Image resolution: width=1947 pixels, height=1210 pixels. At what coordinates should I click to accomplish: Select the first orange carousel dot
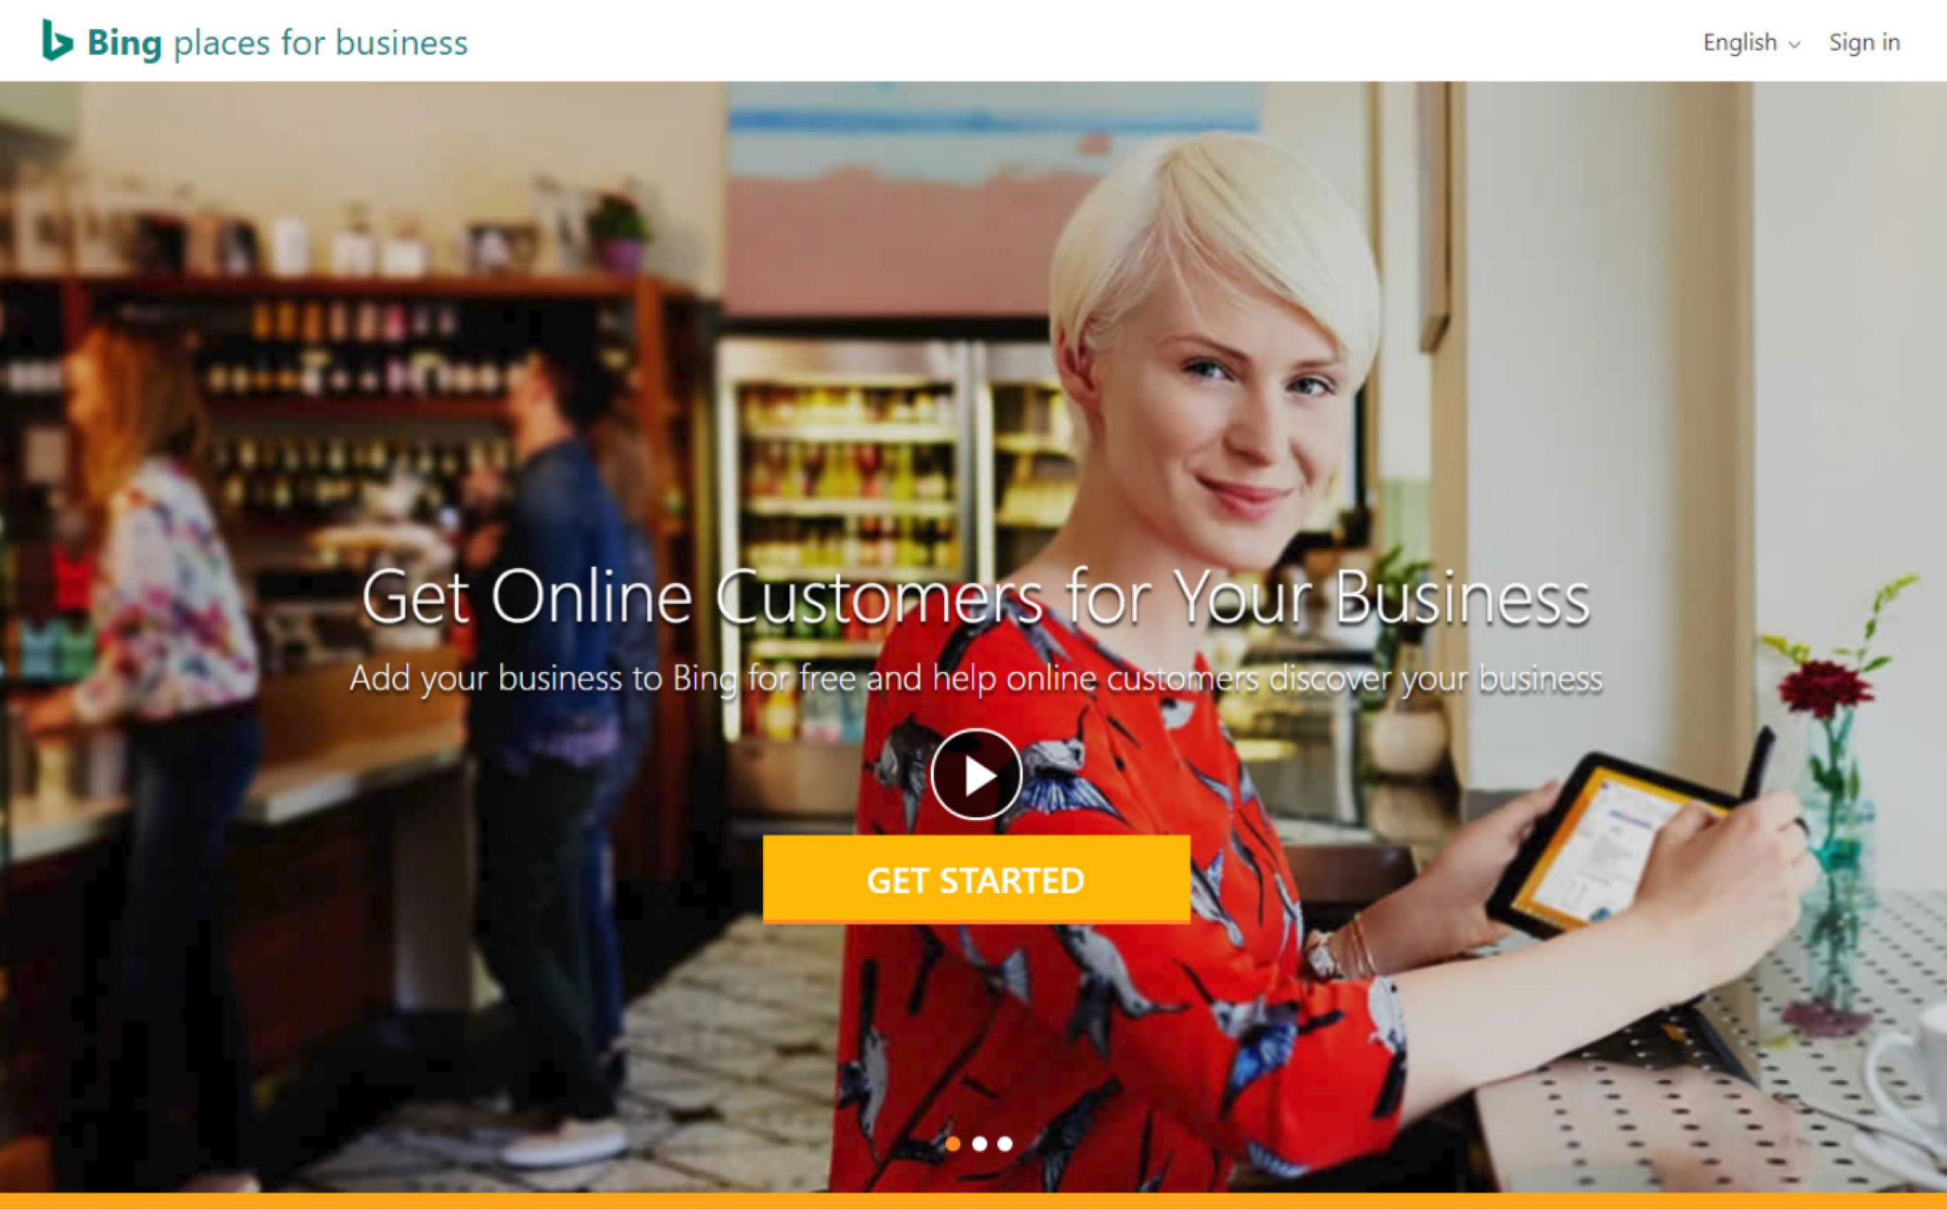(x=952, y=1144)
